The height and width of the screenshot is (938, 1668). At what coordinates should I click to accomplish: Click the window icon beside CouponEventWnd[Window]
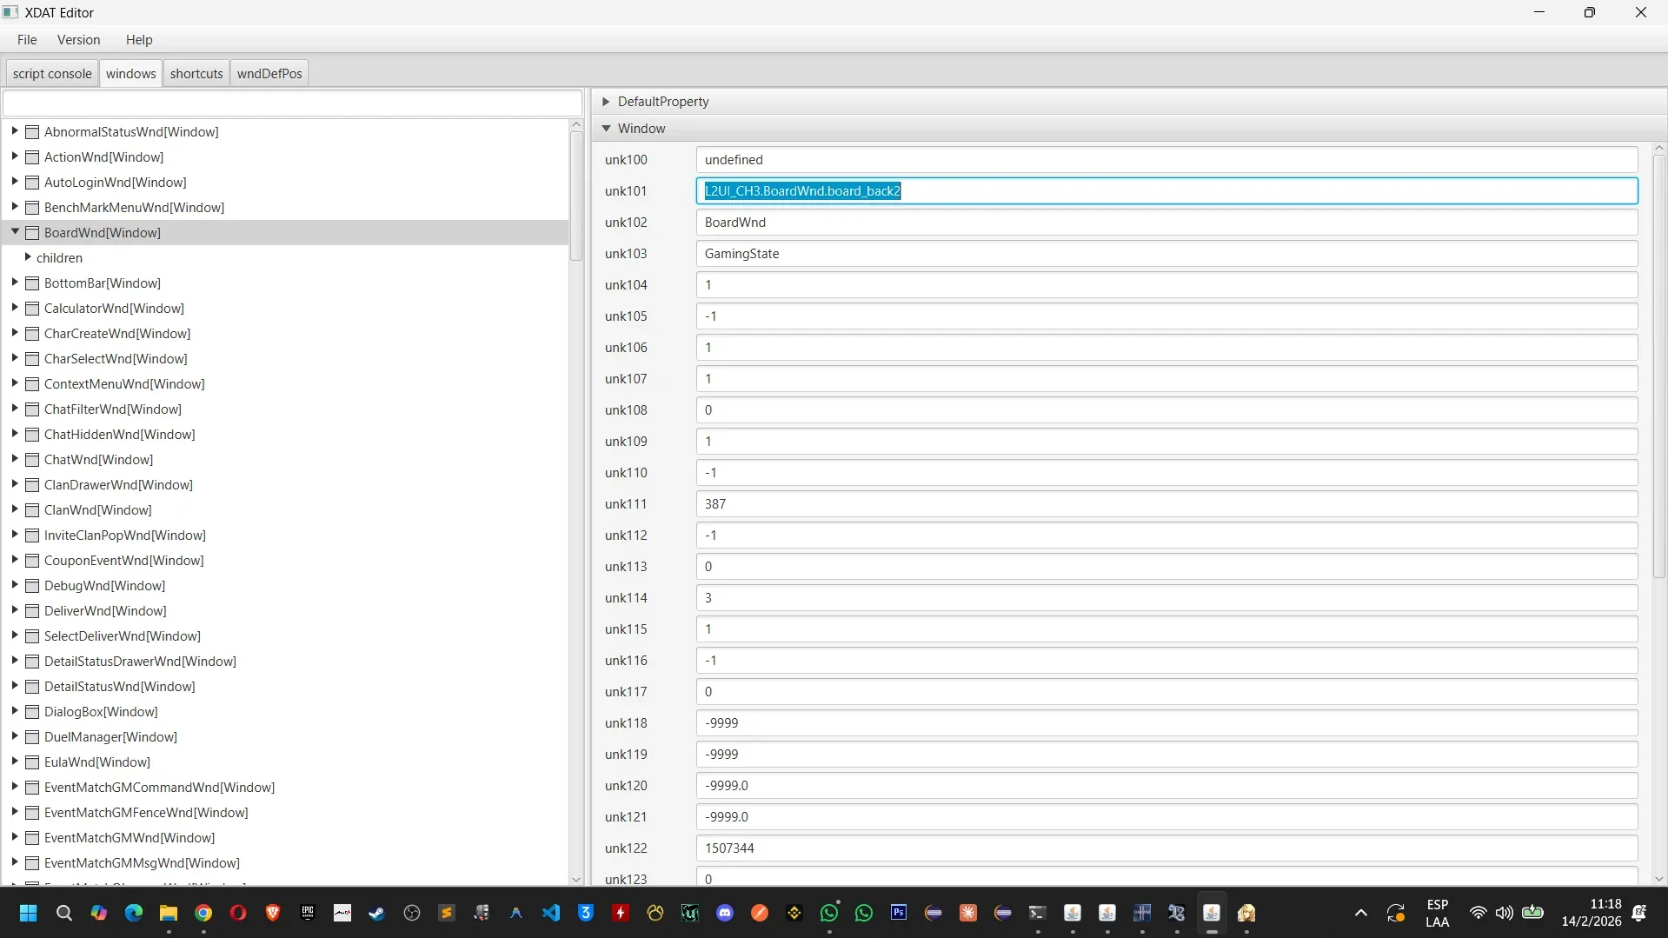coord(32,561)
